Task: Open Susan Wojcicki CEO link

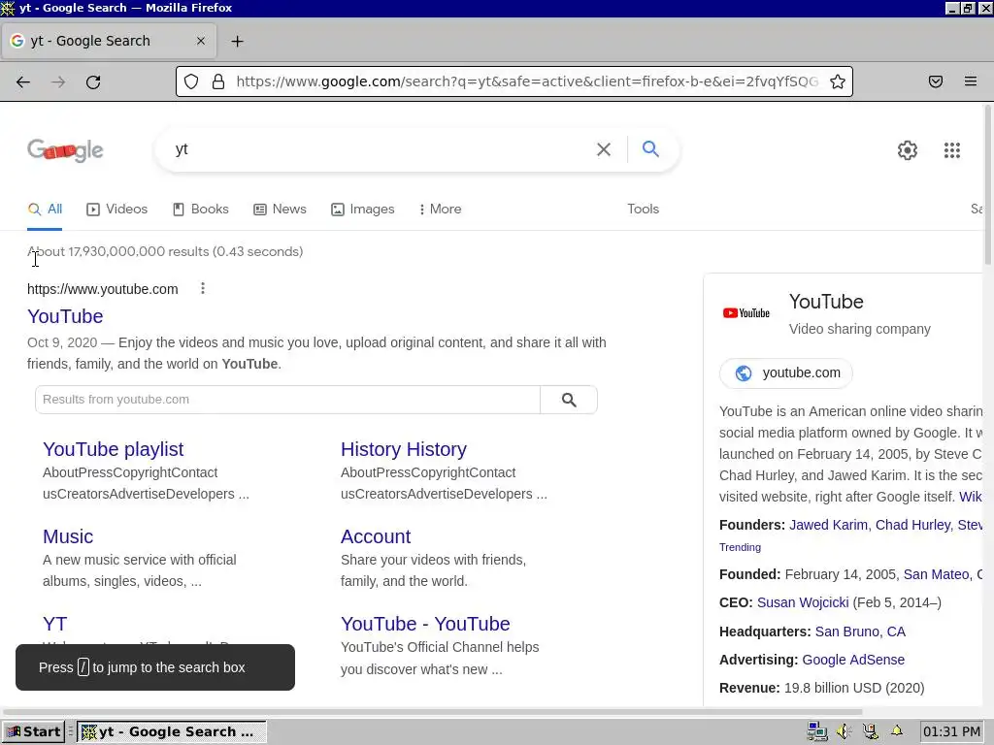Action: [x=803, y=602]
